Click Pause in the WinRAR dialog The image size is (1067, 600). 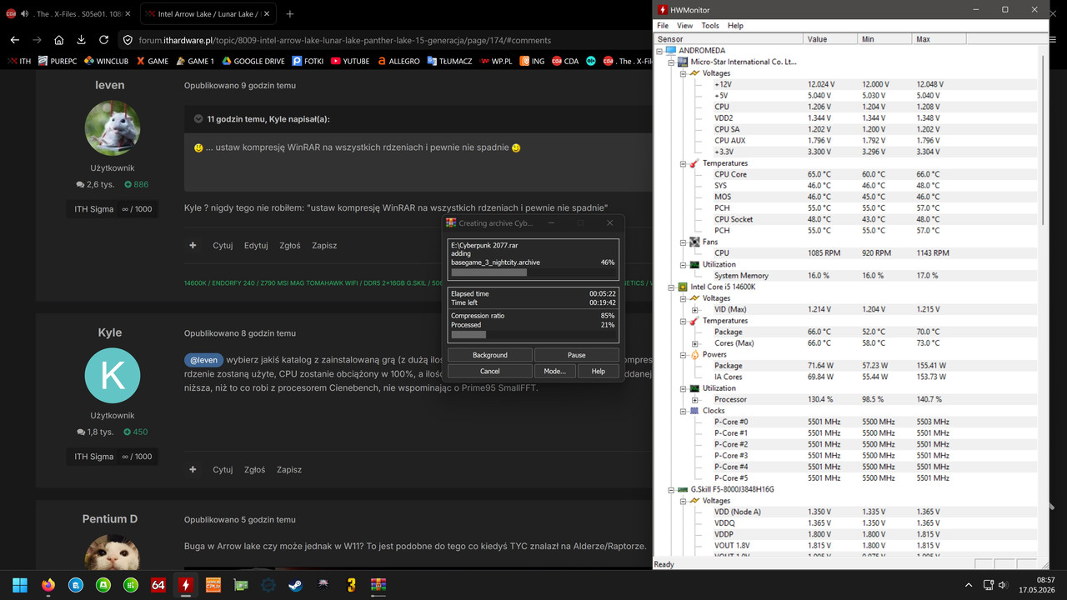tap(577, 355)
